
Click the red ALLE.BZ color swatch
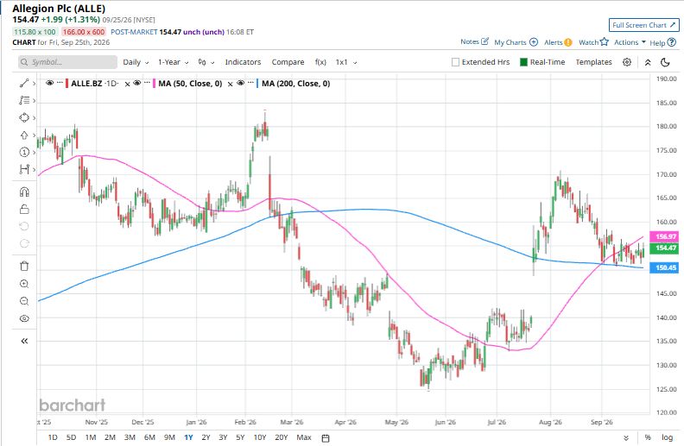66,83
